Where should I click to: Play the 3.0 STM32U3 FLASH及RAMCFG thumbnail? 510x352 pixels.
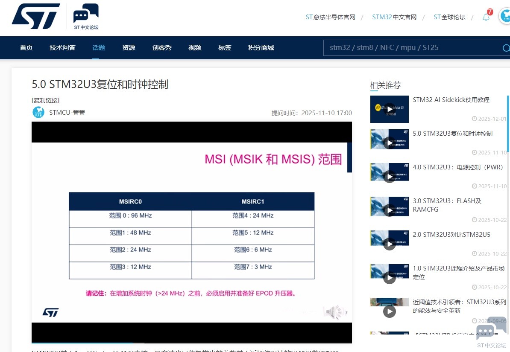[389, 207]
